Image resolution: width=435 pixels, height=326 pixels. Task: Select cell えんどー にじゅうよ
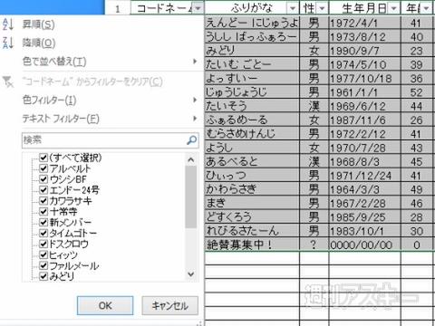click(252, 23)
